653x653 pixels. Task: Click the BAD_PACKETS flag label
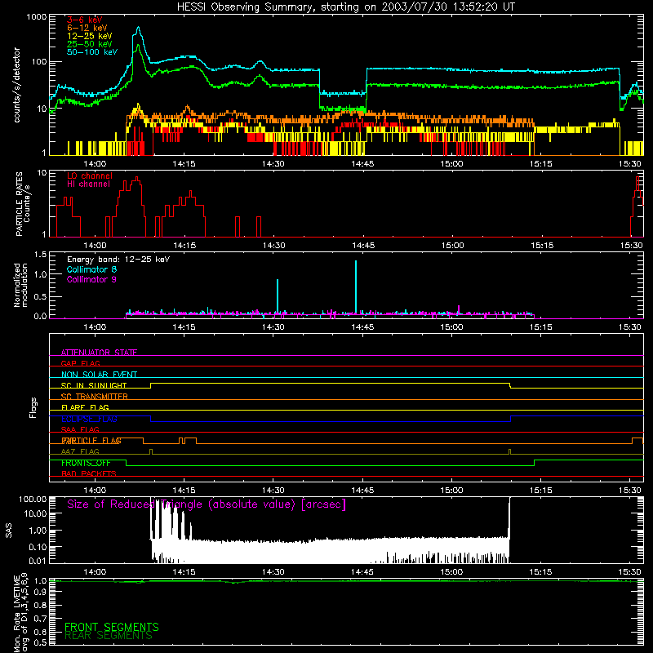89,473
